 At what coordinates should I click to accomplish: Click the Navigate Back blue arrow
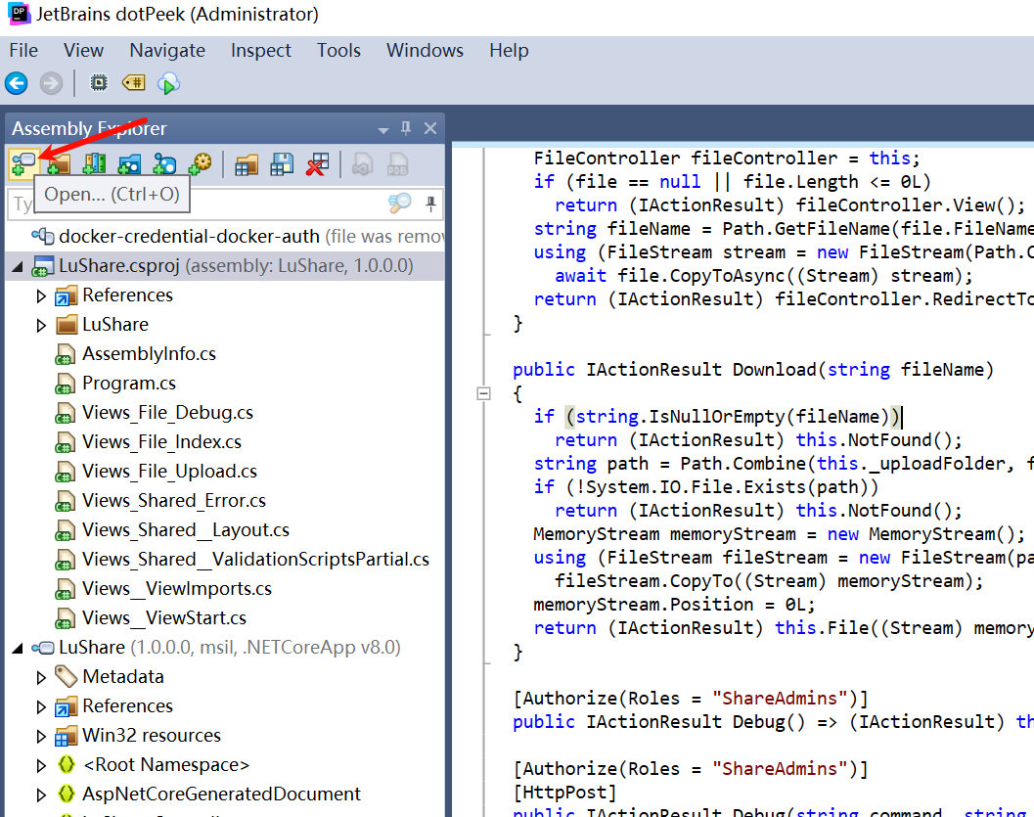tap(17, 84)
